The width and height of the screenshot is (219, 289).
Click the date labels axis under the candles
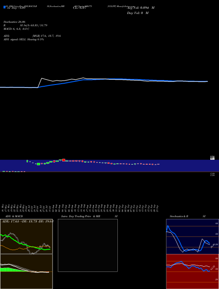(80, 208)
